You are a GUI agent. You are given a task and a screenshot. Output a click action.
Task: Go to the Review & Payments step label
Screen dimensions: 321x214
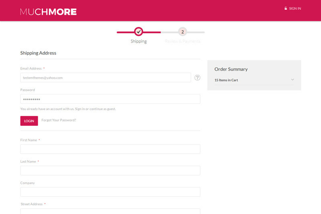pos(182,41)
